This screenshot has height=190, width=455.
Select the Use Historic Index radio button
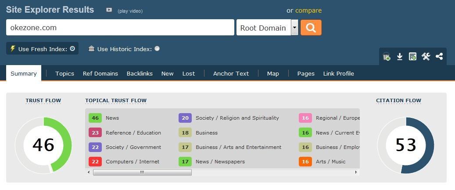(x=157, y=48)
